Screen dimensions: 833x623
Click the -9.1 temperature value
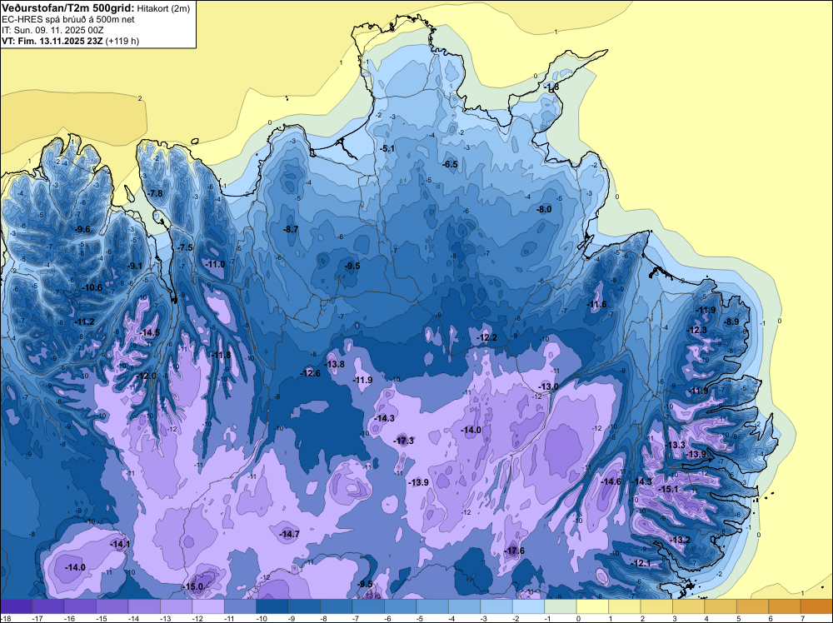pyautogui.click(x=135, y=266)
